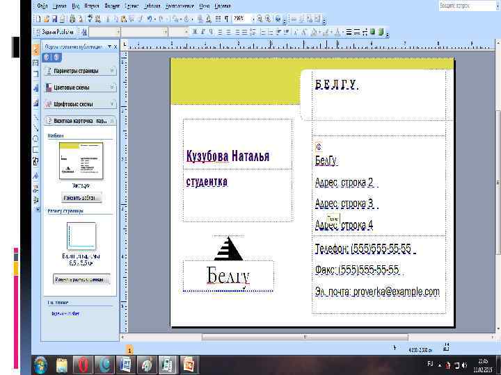
Task: Close the Publication formatting task pane
Action: click(x=116, y=47)
